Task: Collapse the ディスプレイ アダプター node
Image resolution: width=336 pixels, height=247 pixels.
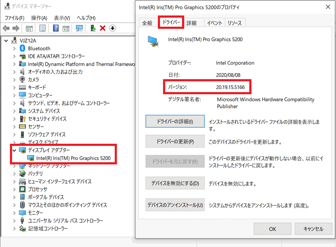Action: pos(14,150)
